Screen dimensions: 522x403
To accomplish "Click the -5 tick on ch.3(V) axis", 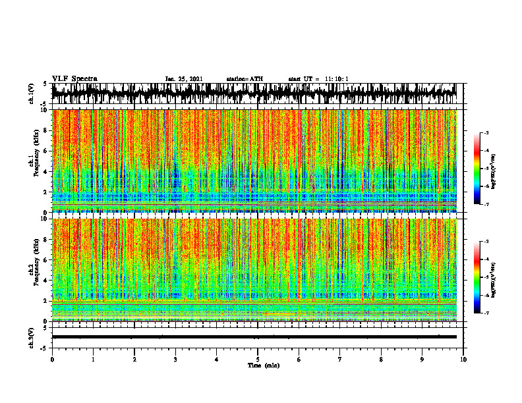I will click(44, 348).
